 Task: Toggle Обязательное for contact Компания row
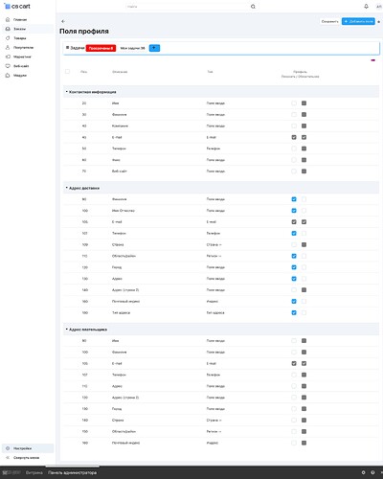[x=304, y=125]
